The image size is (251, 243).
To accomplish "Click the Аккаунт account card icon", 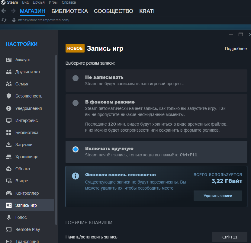I will point(9,60).
